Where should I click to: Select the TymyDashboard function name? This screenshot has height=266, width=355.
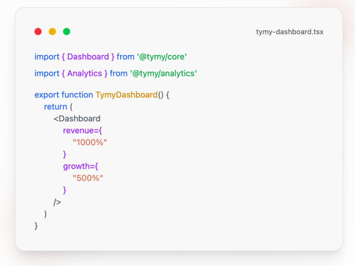[x=126, y=95]
